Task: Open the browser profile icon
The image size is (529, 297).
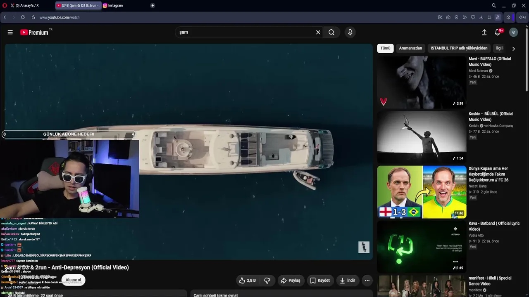Action: [x=498, y=17]
